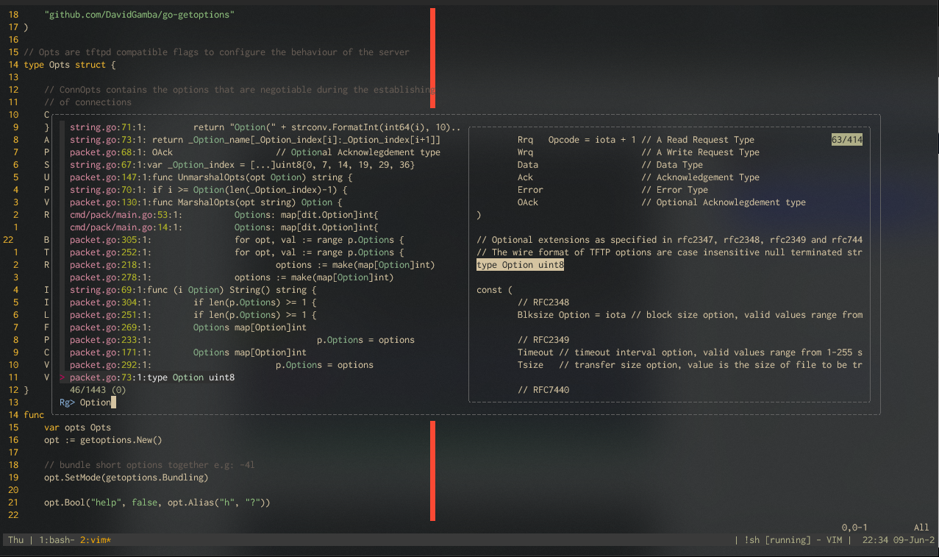The width and height of the screenshot is (939, 557).
Task: Switch to tmux window 1:bash
Action: pyautogui.click(x=52, y=540)
